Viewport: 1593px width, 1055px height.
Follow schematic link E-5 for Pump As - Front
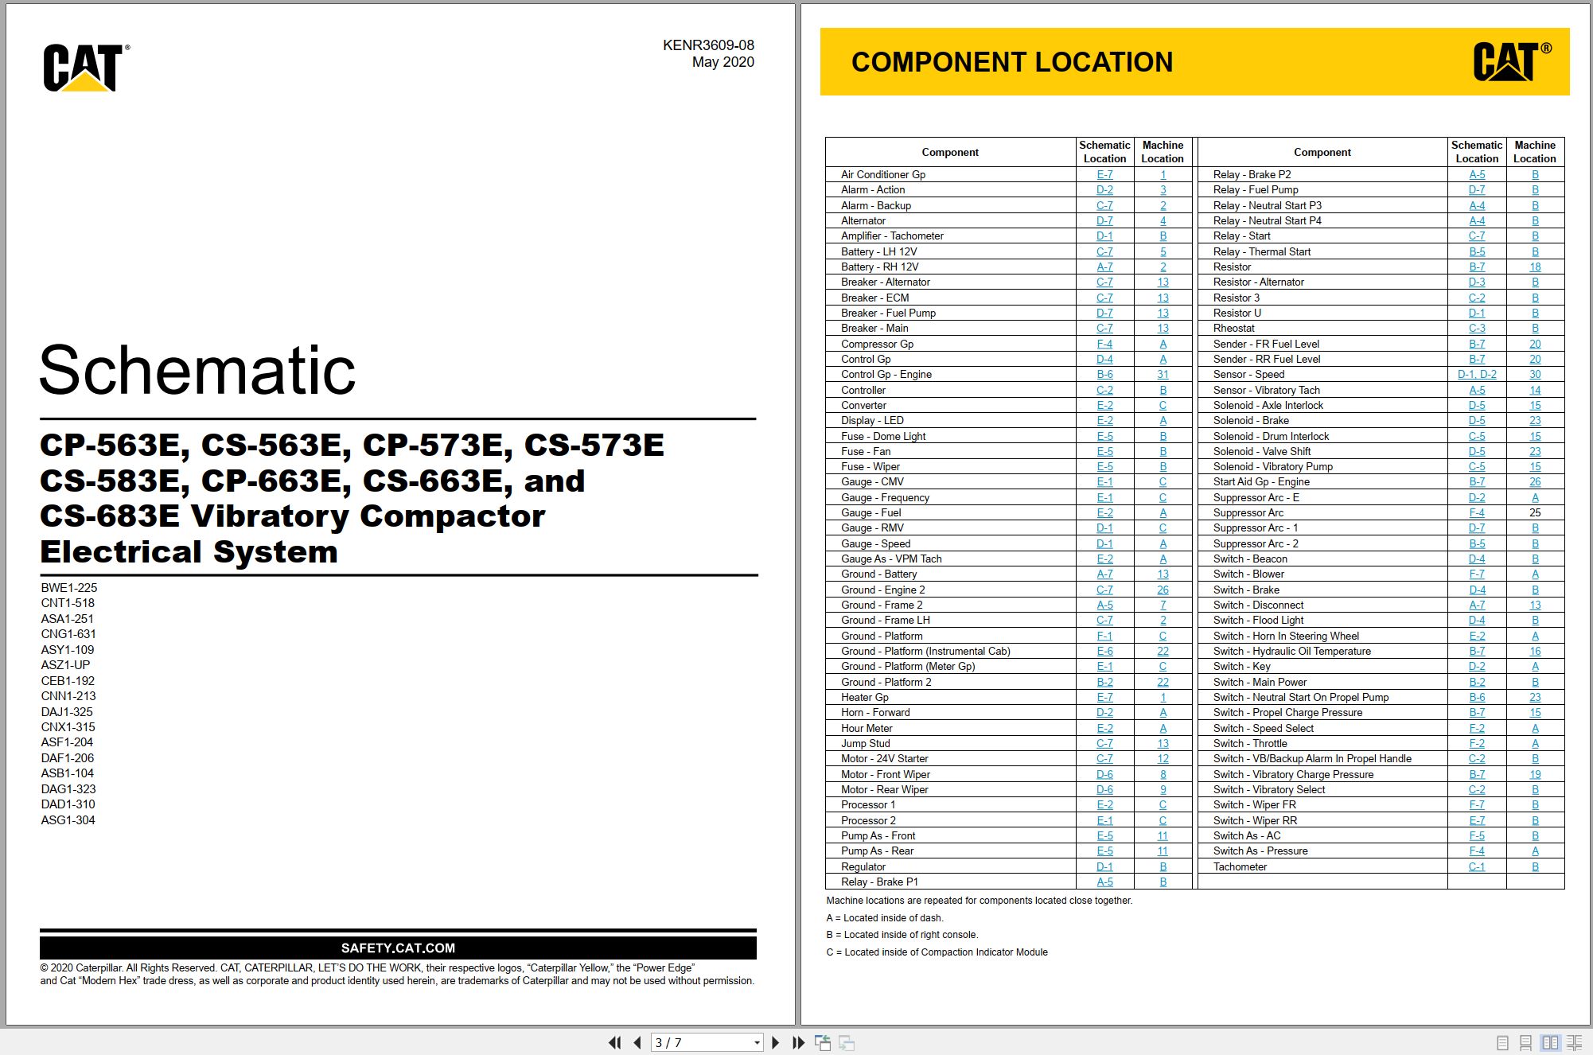pos(1104,835)
